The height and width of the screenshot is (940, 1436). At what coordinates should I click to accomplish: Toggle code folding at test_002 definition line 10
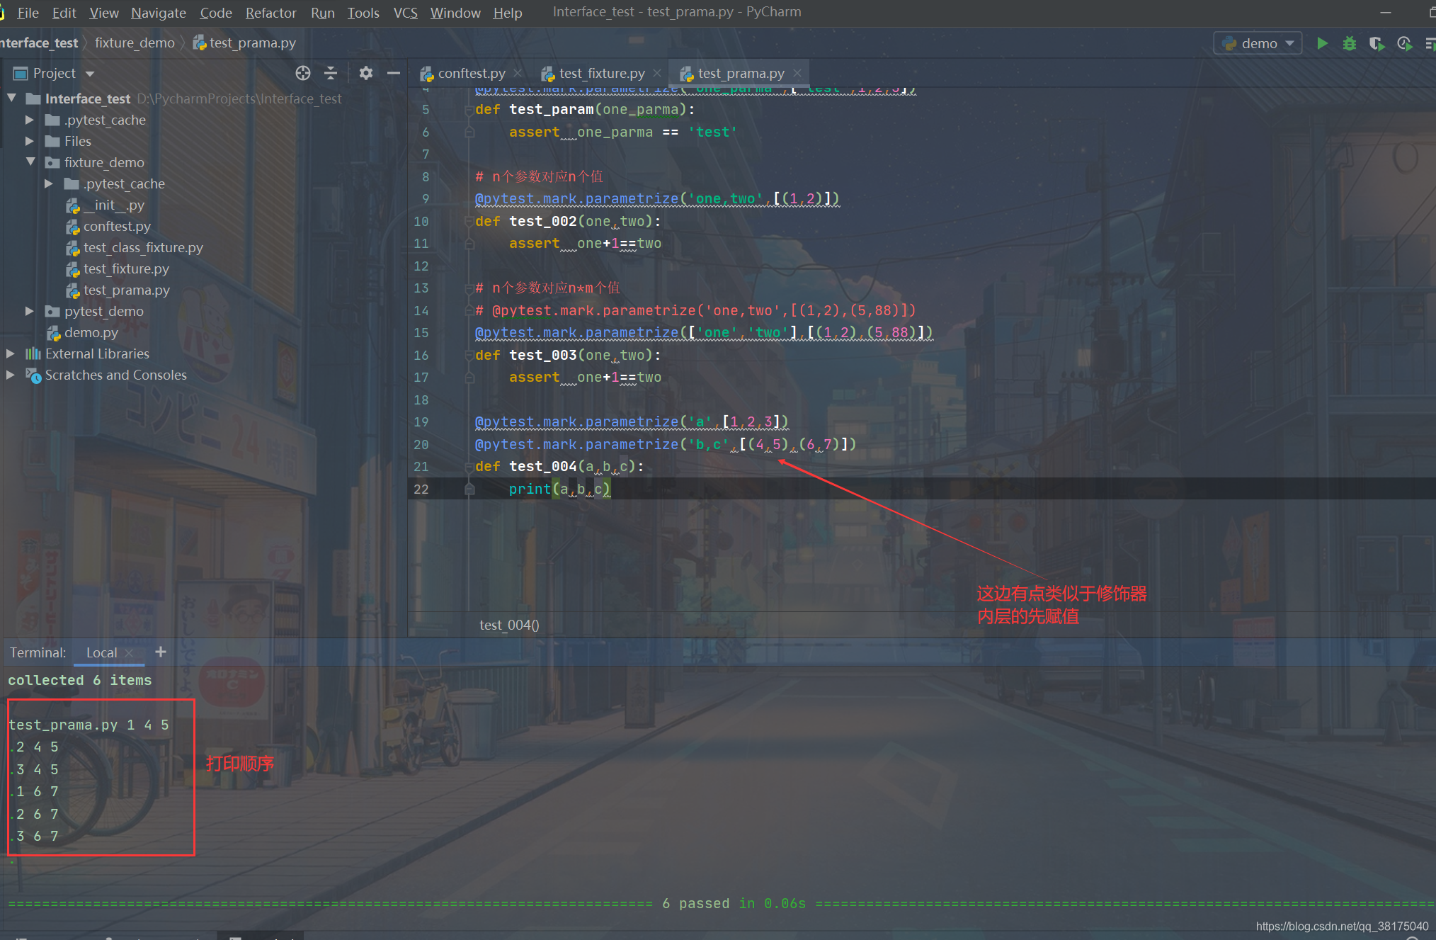click(x=469, y=222)
